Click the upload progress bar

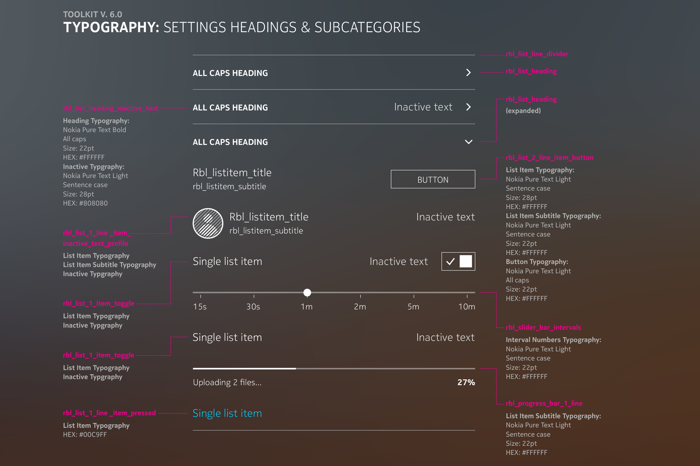pos(334,368)
